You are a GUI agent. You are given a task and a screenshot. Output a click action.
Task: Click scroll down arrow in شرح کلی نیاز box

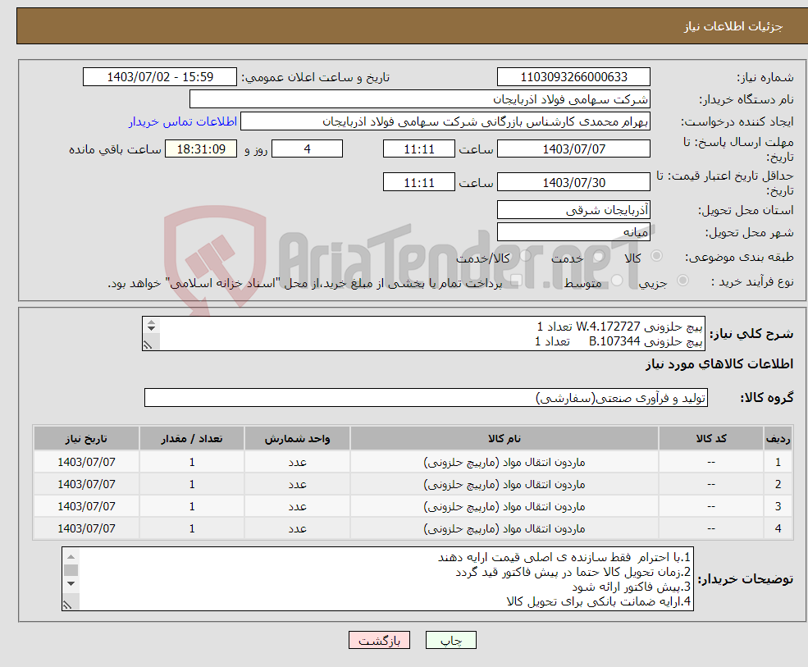tap(151, 328)
